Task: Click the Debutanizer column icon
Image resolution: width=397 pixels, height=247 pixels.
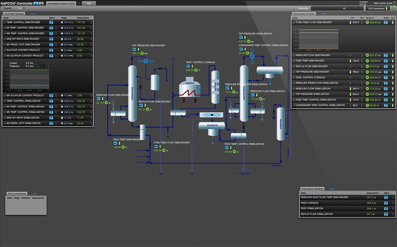Action: [132, 93]
